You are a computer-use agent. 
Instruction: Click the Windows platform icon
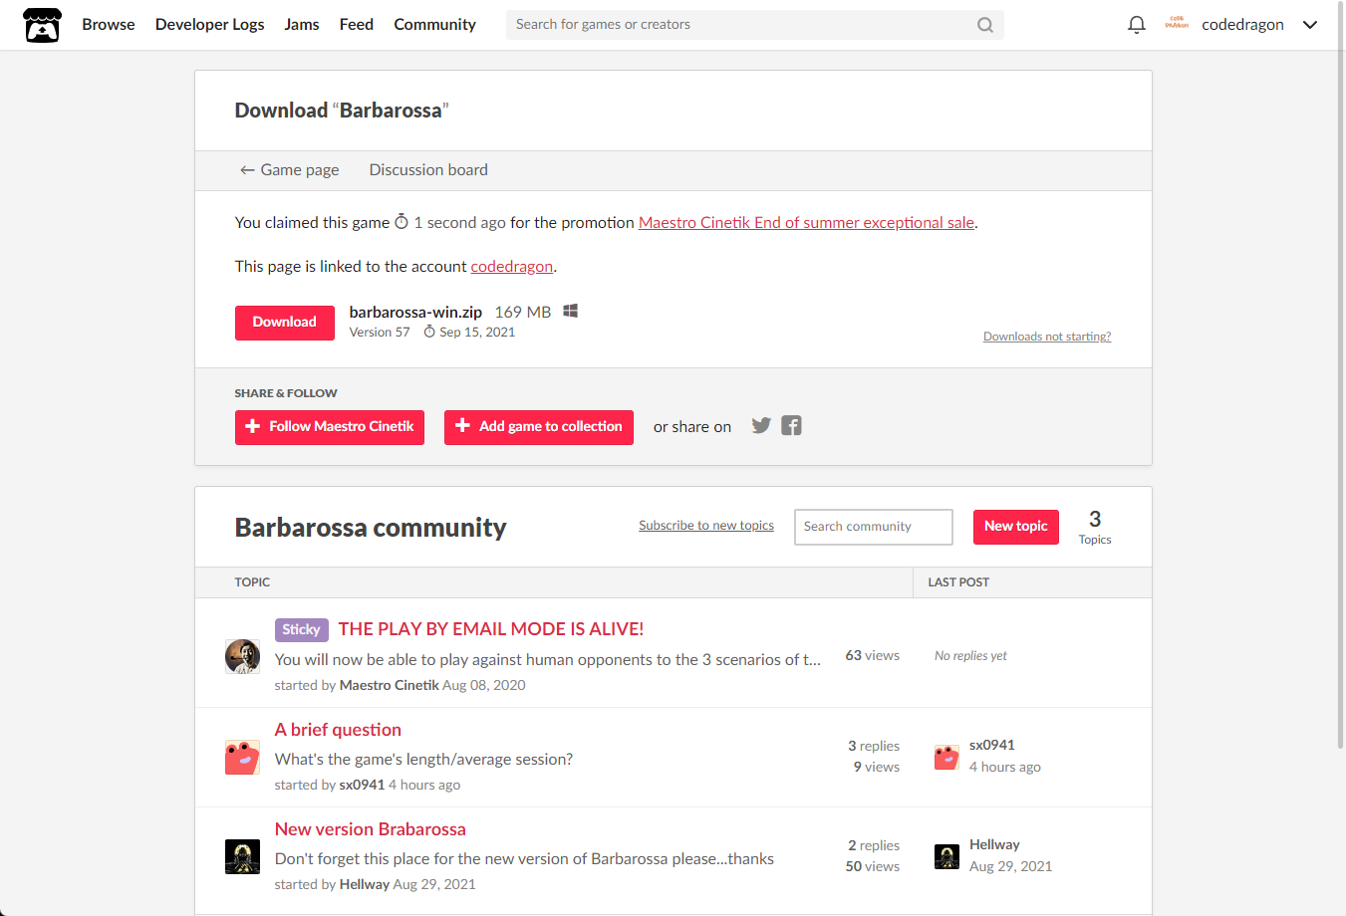point(571,311)
